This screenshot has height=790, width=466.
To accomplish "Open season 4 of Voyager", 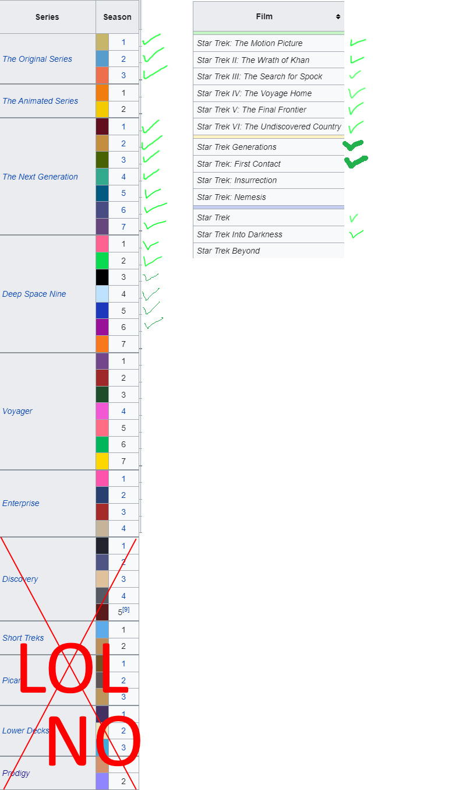I will tap(123, 411).
